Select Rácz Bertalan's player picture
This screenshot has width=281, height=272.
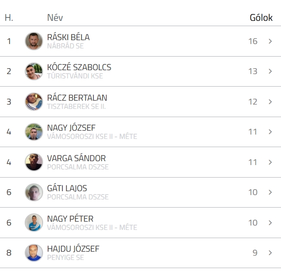[34, 102]
